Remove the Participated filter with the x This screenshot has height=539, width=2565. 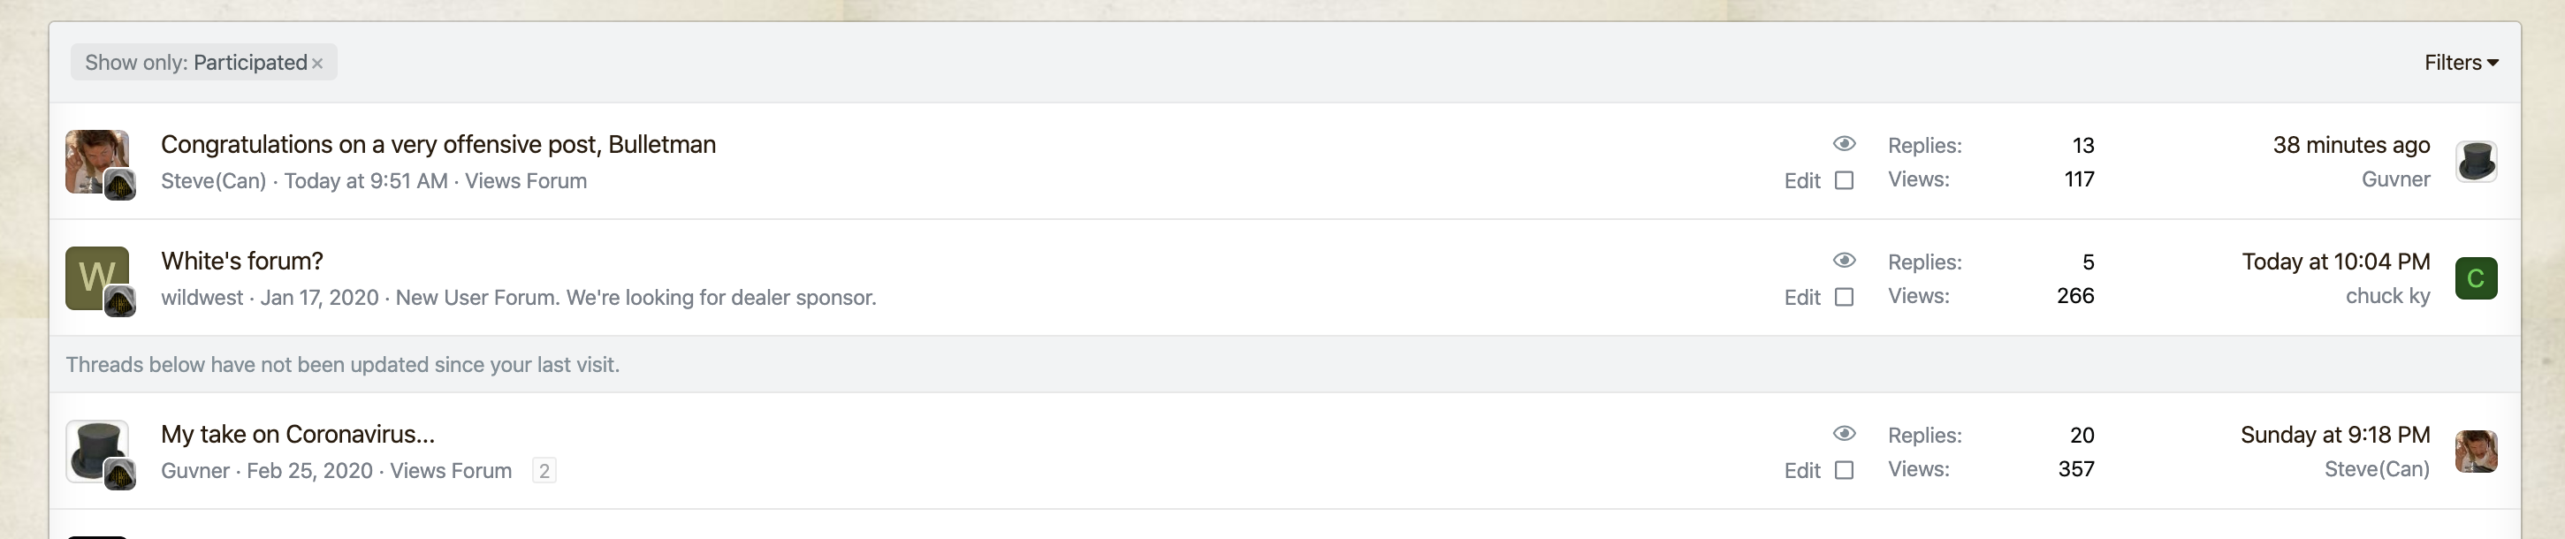[x=316, y=64]
